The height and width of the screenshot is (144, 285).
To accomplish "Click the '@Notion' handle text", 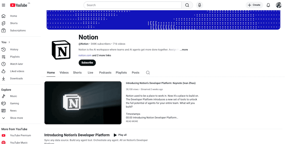I will click(x=83, y=44).
